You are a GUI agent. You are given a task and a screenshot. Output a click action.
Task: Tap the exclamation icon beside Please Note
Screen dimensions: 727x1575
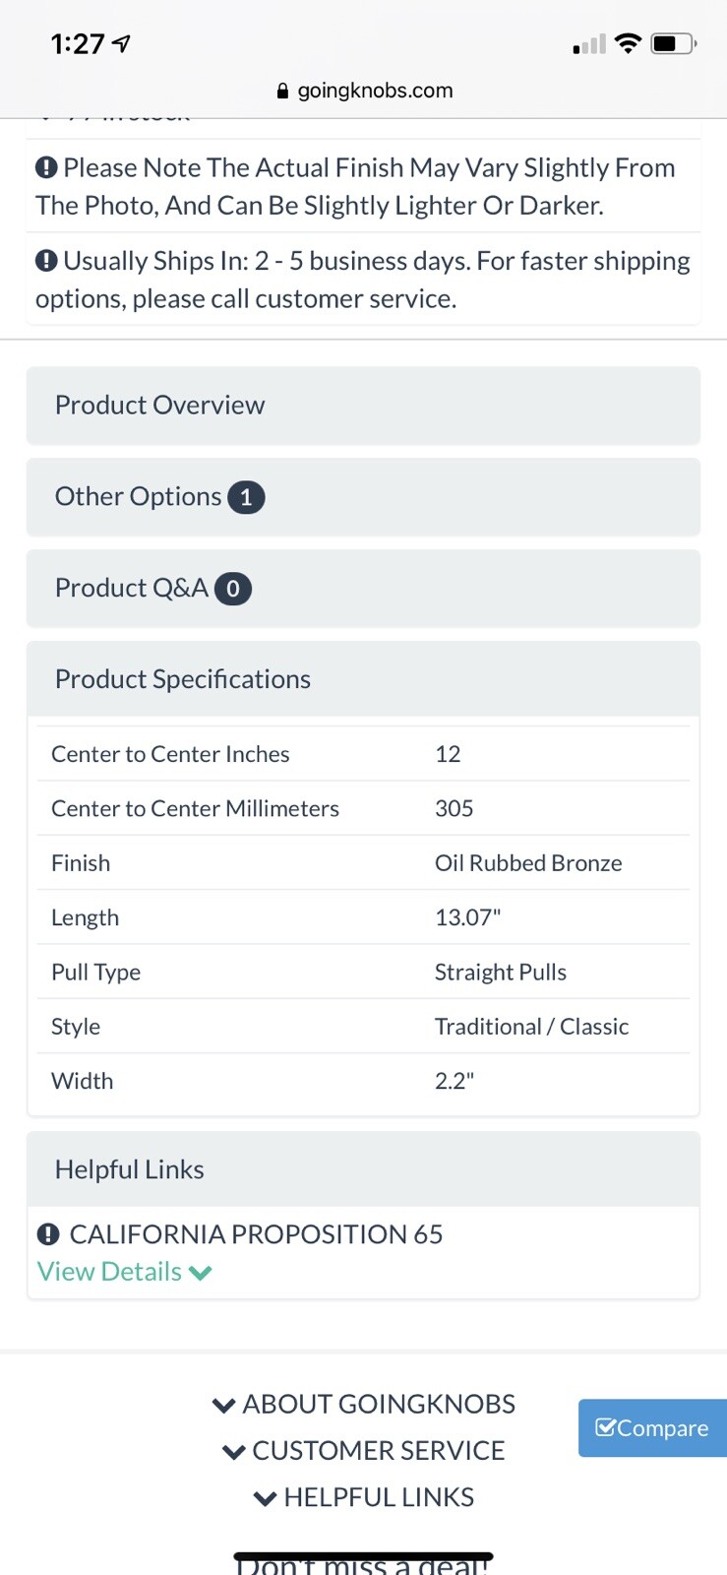tap(46, 167)
